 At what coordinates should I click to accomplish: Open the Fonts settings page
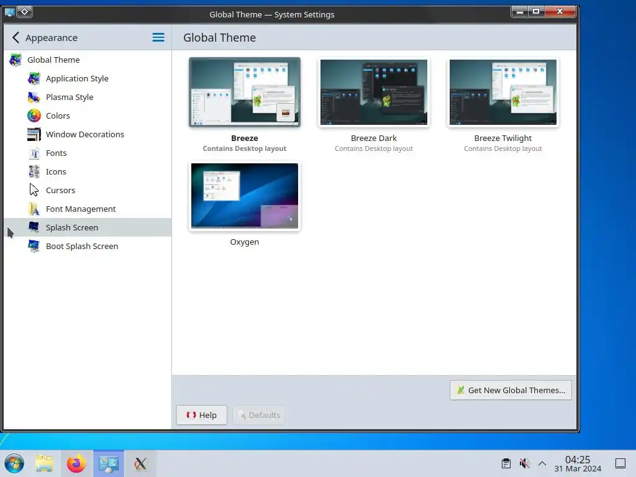pyautogui.click(x=87, y=153)
